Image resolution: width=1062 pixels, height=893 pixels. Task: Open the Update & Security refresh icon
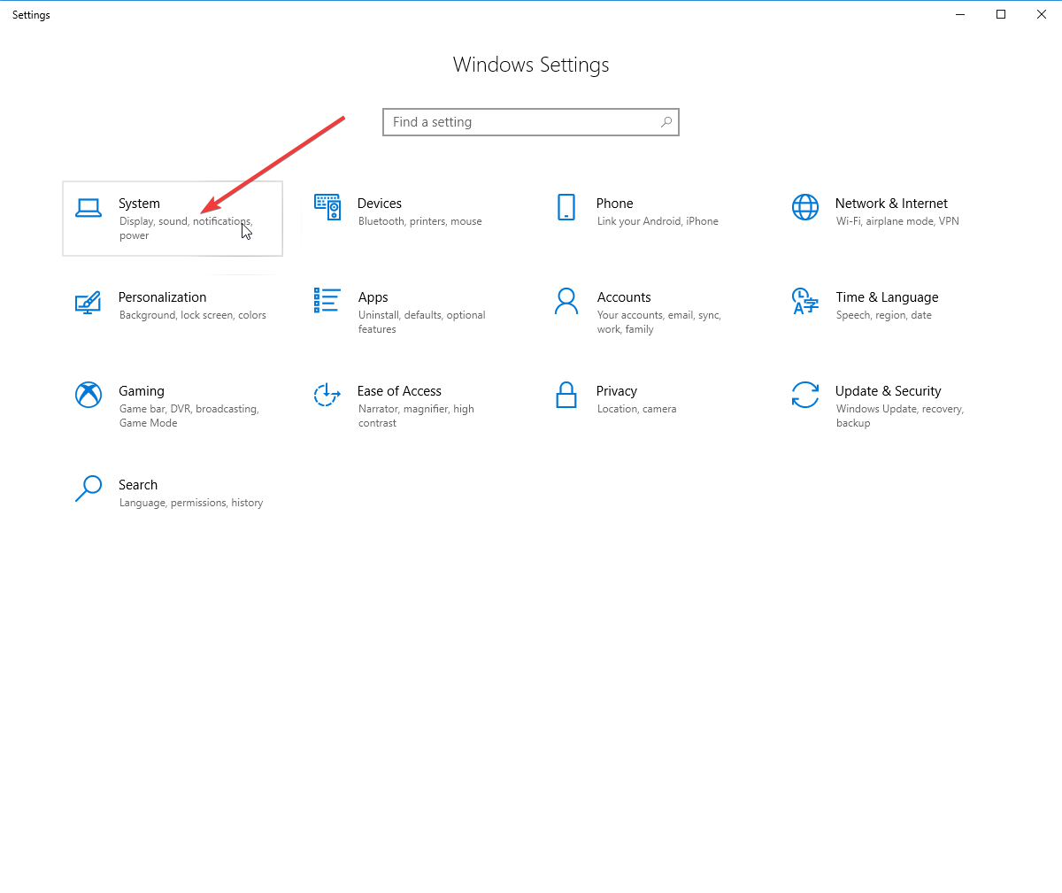[805, 395]
